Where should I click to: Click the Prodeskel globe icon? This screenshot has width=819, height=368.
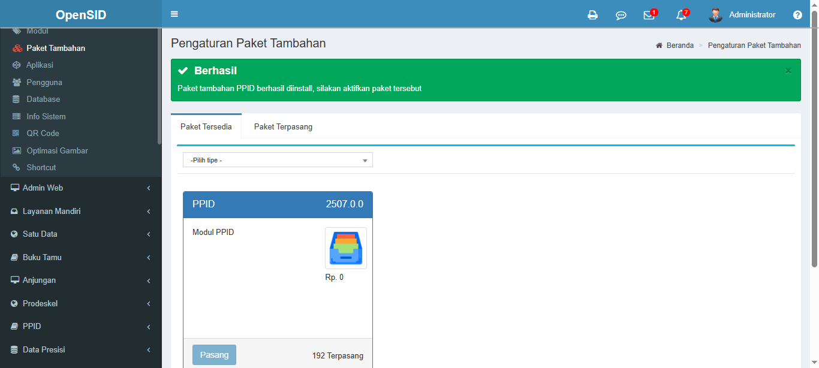[14, 304]
